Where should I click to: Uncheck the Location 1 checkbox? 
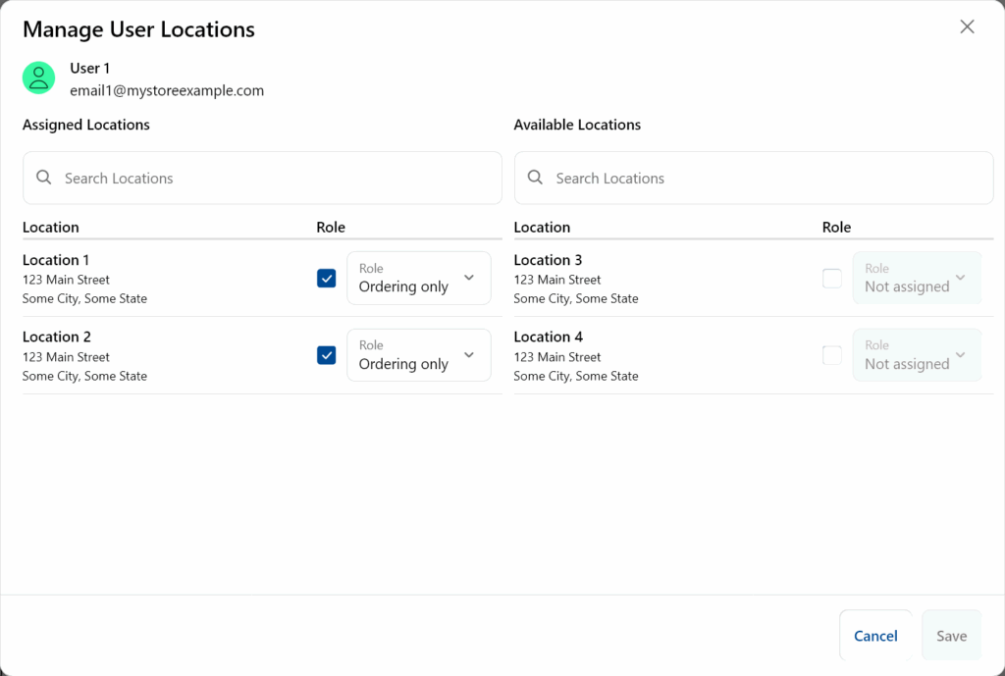(327, 279)
